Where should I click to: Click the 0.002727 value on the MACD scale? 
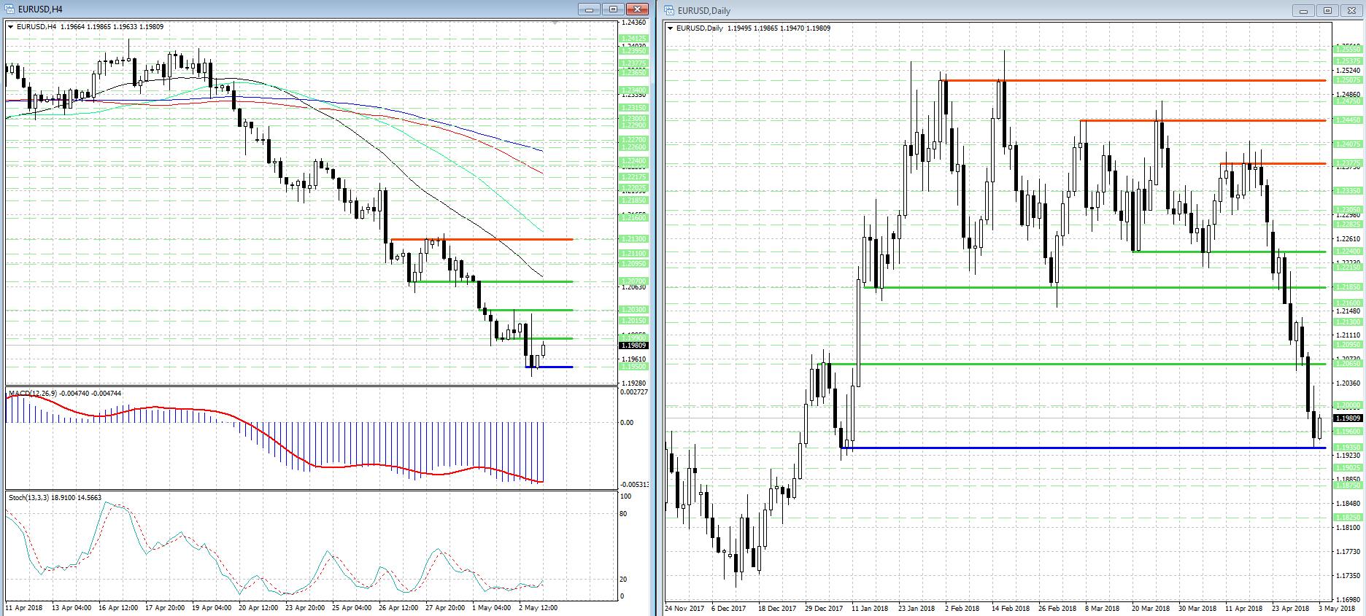pos(633,392)
